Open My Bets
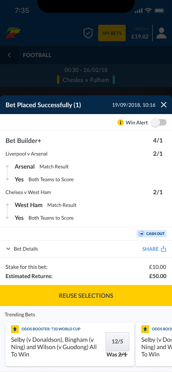This screenshot has height=372, width=172. pos(112,33)
